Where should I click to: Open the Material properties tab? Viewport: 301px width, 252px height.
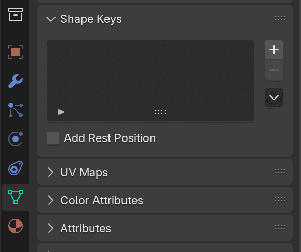pos(16,226)
